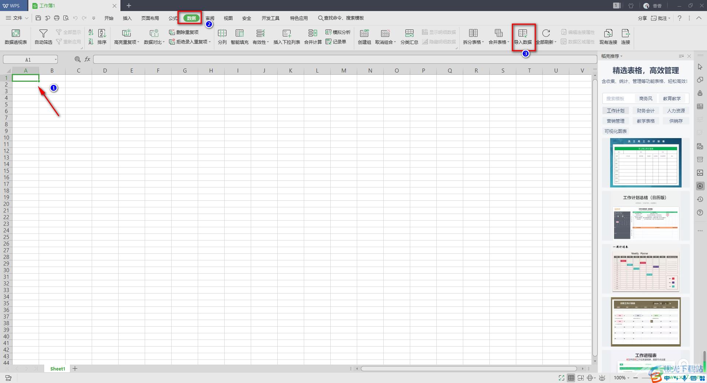This screenshot has height=383, width=707.
Task: Click the 连接 connections icon
Action: click(x=626, y=37)
